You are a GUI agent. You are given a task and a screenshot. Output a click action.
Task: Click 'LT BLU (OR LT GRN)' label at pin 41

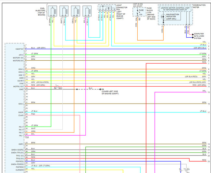point(41,166)
